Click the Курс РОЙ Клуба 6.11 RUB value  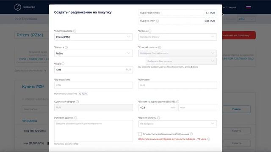point(210,13)
